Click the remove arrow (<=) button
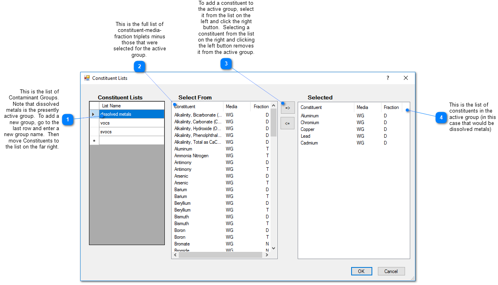This screenshot has height=285, width=498. pos(287,123)
